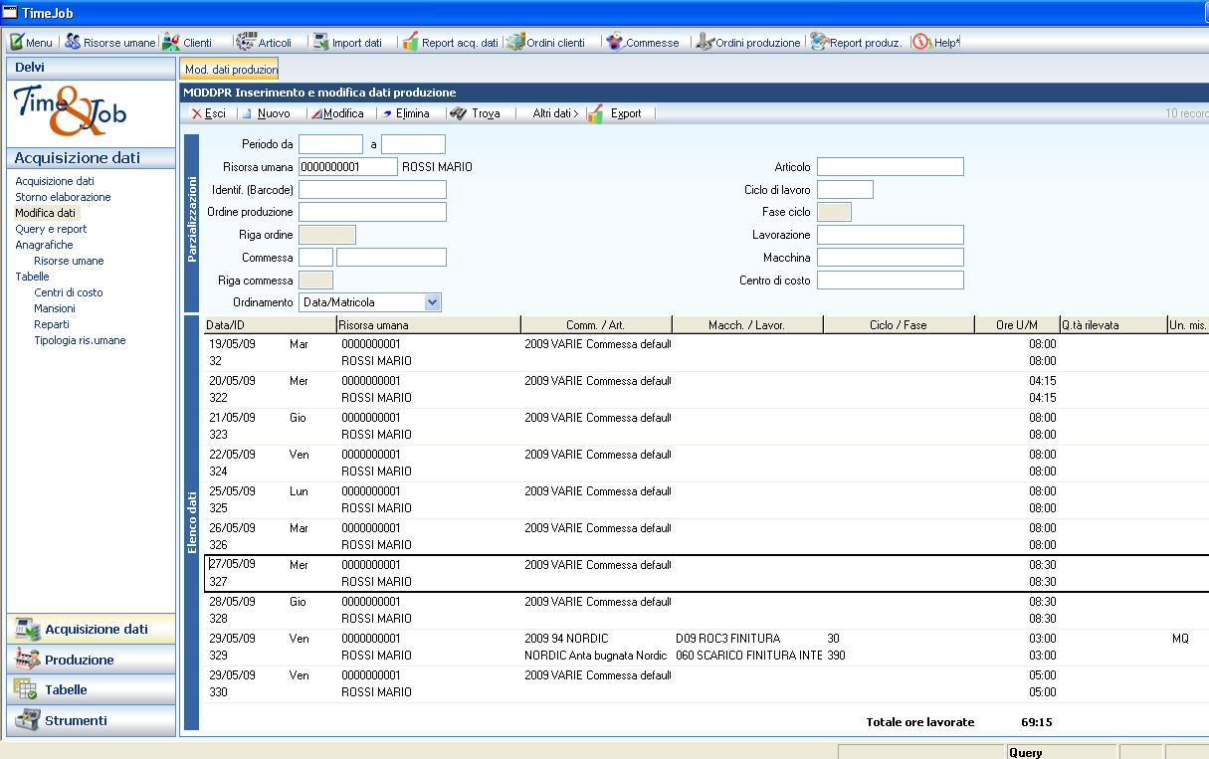Viewport: 1209px width, 759px height.
Task: Click Elimina record icon
Action: tap(387, 113)
